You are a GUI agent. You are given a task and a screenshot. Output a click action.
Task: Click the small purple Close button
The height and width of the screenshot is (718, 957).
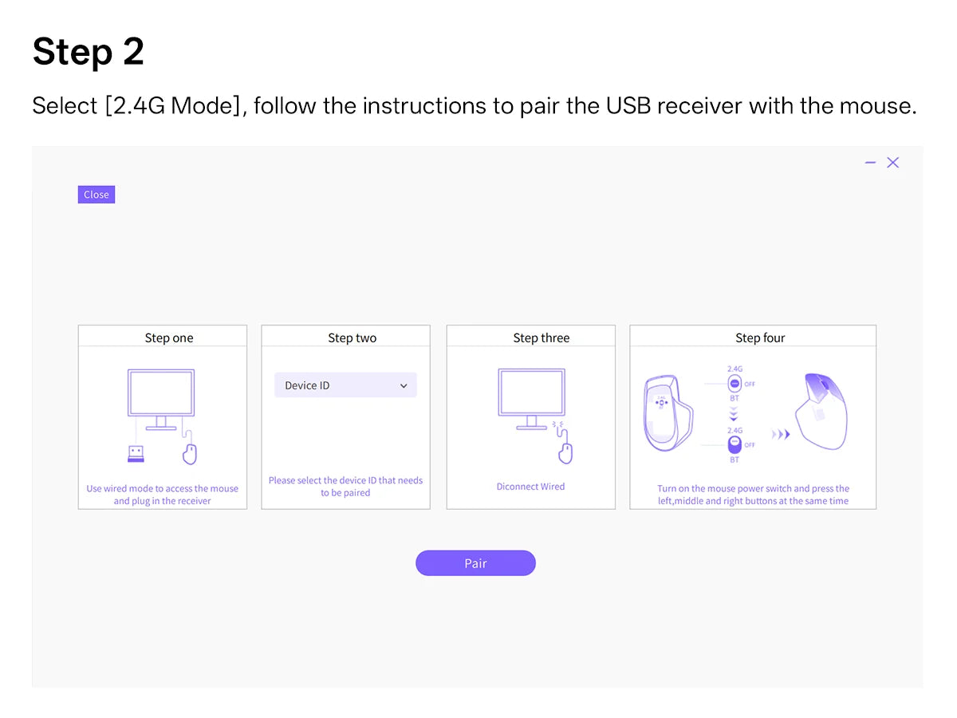coord(96,195)
